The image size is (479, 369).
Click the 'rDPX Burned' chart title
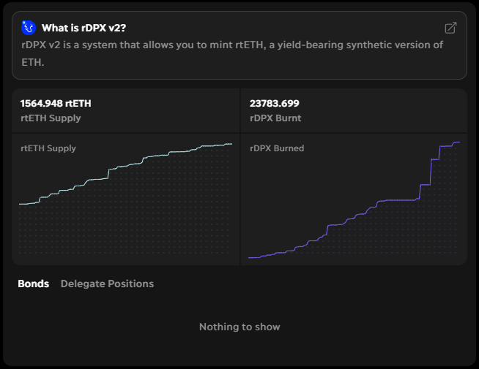277,148
